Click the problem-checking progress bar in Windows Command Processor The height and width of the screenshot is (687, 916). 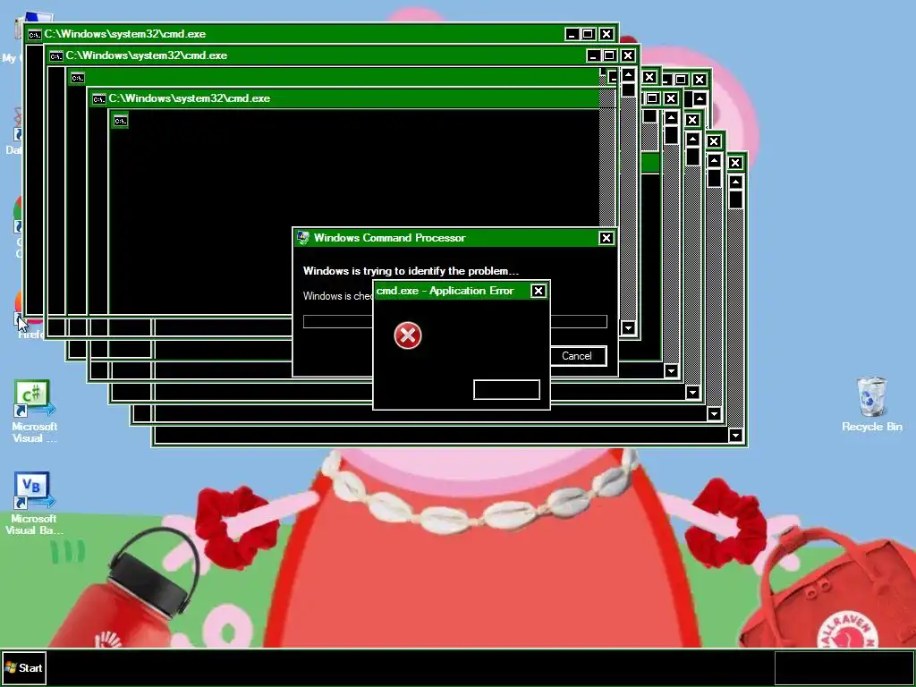coord(455,321)
